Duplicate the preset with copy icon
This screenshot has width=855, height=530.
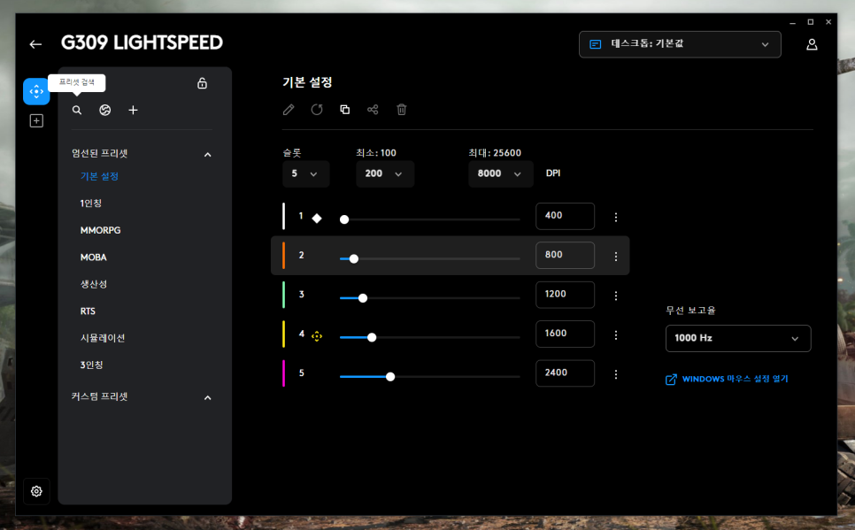pos(344,110)
